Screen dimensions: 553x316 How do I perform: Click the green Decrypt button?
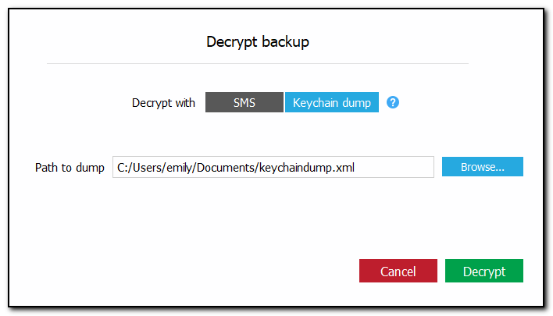point(483,272)
